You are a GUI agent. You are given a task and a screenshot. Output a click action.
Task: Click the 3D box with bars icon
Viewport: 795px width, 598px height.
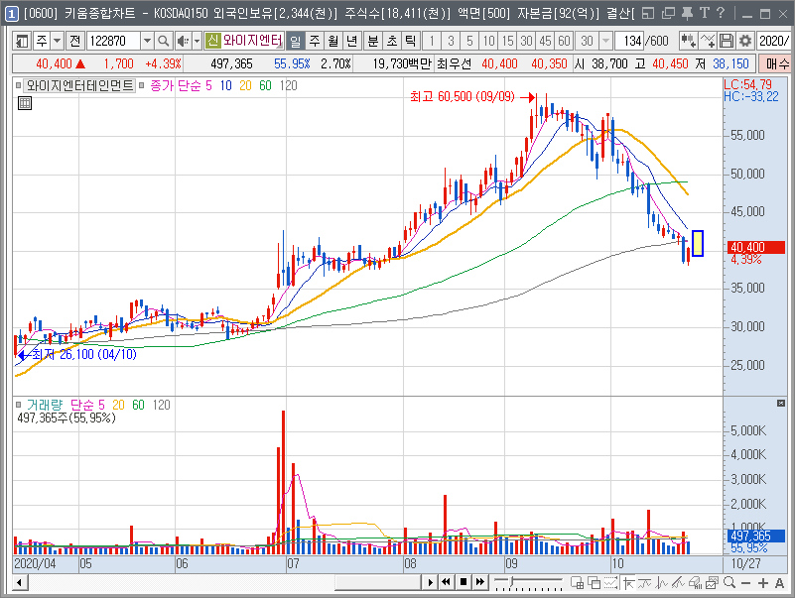(x=695, y=583)
